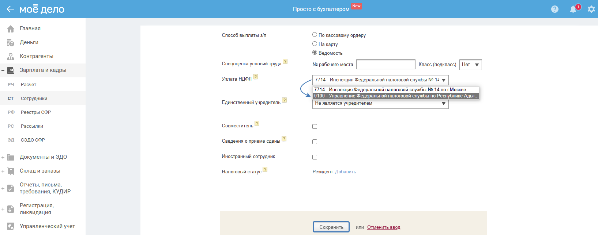Go to Реестры СФР in sidebar
Viewport: 598px width, 235px height.
tap(36, 112)
